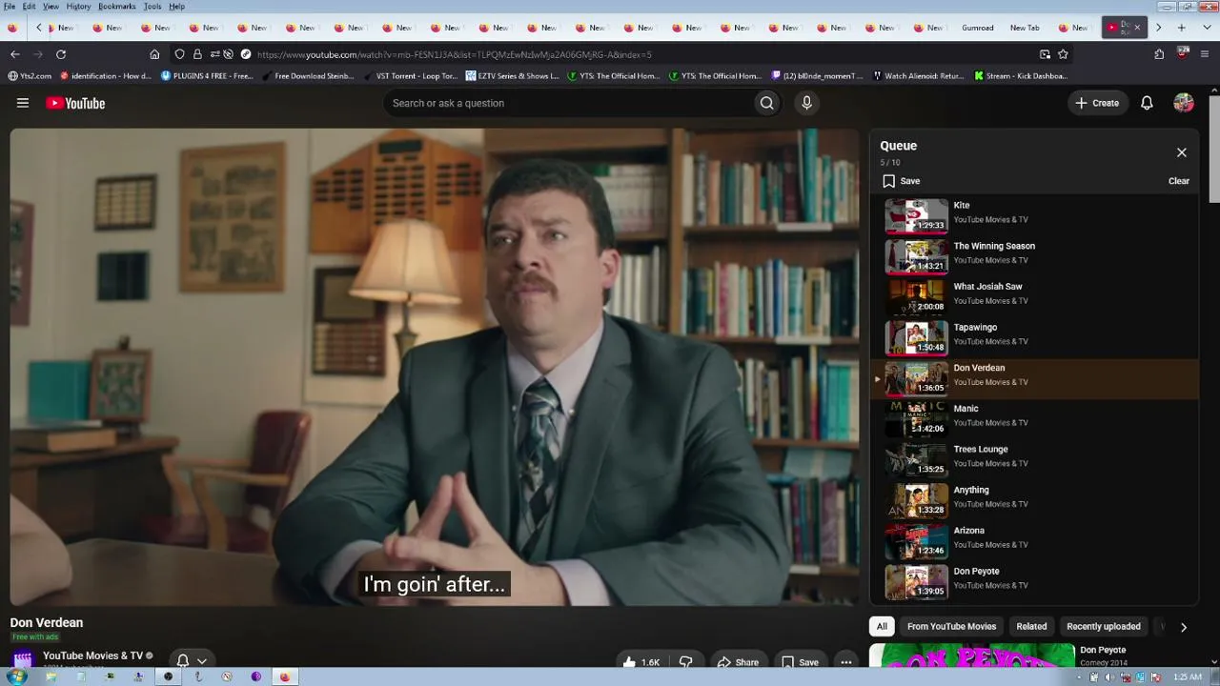Image resolution: width=1220 pixels, height=686 pixels.
Task: Select the All filter chip
Action: 882,626
